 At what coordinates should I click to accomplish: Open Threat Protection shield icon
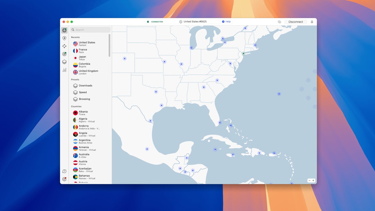pos(64,38)
